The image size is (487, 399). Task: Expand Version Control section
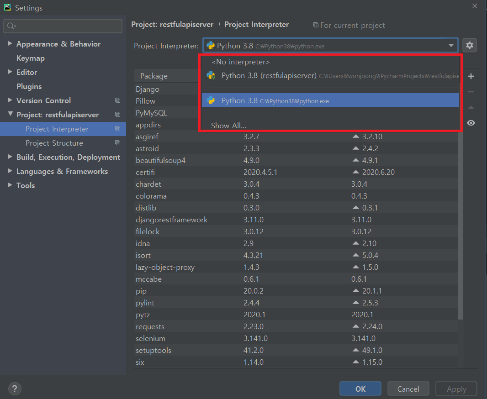10,100
